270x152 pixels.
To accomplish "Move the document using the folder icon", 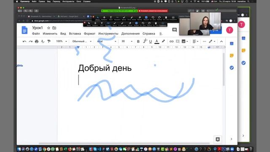I will 54,28.
